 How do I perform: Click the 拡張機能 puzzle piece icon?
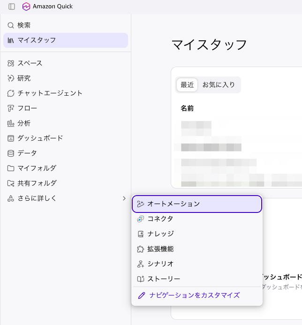[140, 249]
